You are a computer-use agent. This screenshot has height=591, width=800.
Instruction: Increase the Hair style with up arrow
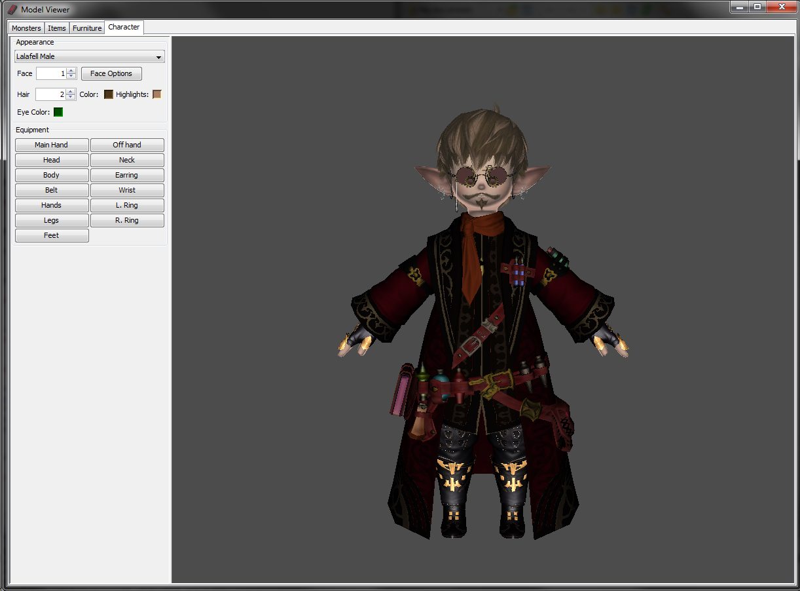(x=71, y=92)
